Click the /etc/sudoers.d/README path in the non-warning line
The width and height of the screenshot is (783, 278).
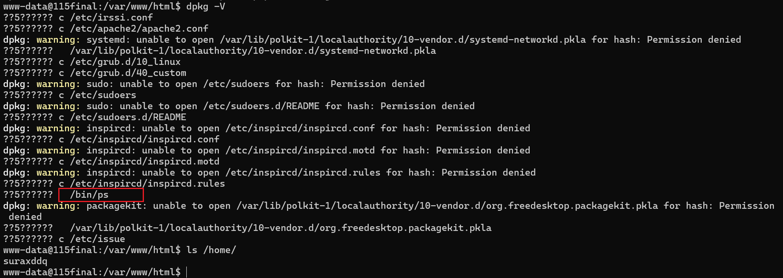[x=128, y=117]
